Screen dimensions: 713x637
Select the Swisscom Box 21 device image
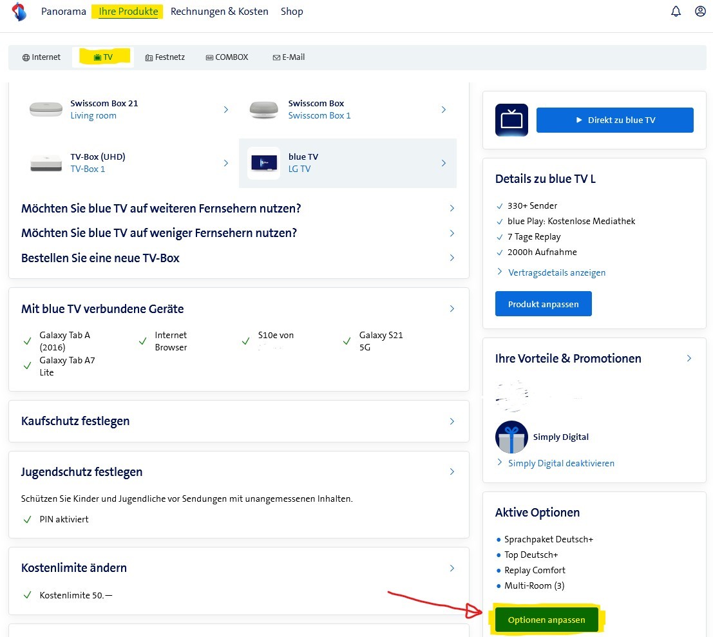point(46,109)
